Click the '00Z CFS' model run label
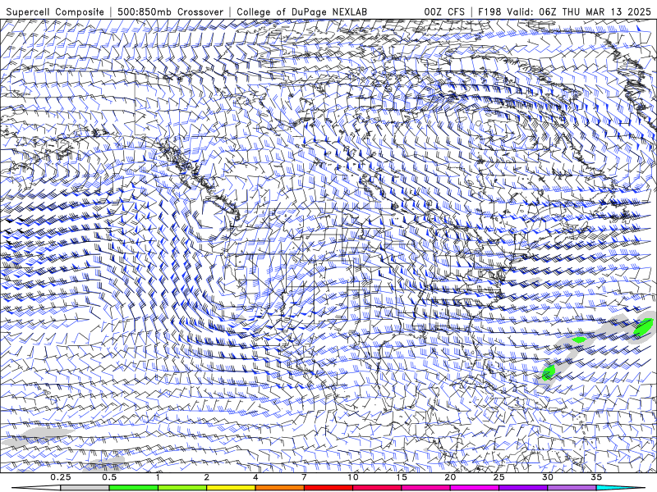The width and height of the screenshot is (657, 492). (x=444, y=11)
